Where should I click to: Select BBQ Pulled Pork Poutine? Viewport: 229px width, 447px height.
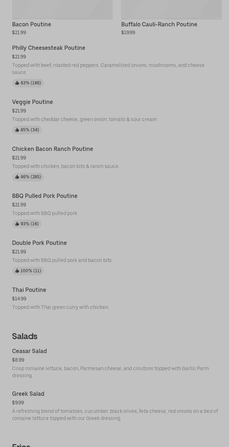[45, 196]
